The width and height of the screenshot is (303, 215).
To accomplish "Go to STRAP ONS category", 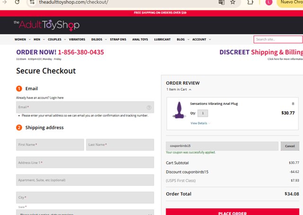I will [118, 39].
